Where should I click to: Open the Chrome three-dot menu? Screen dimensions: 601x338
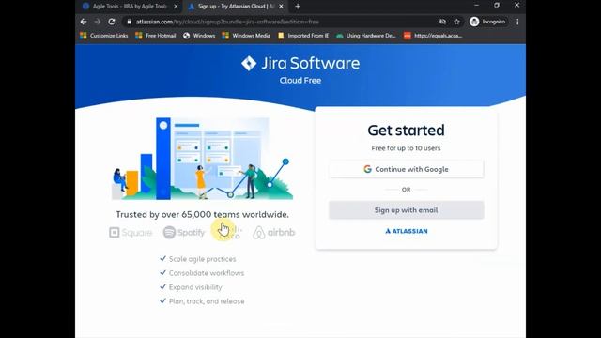coord(517,22)
